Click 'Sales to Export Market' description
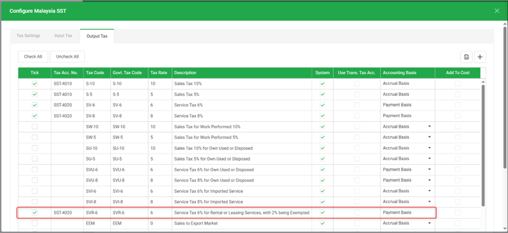 click(196, 223)
